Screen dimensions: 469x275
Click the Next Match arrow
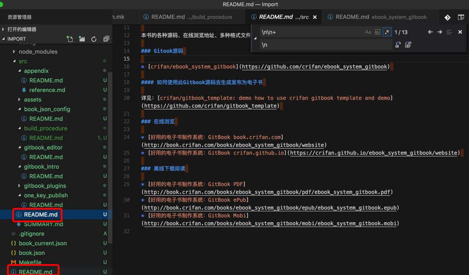click(439, 31)
